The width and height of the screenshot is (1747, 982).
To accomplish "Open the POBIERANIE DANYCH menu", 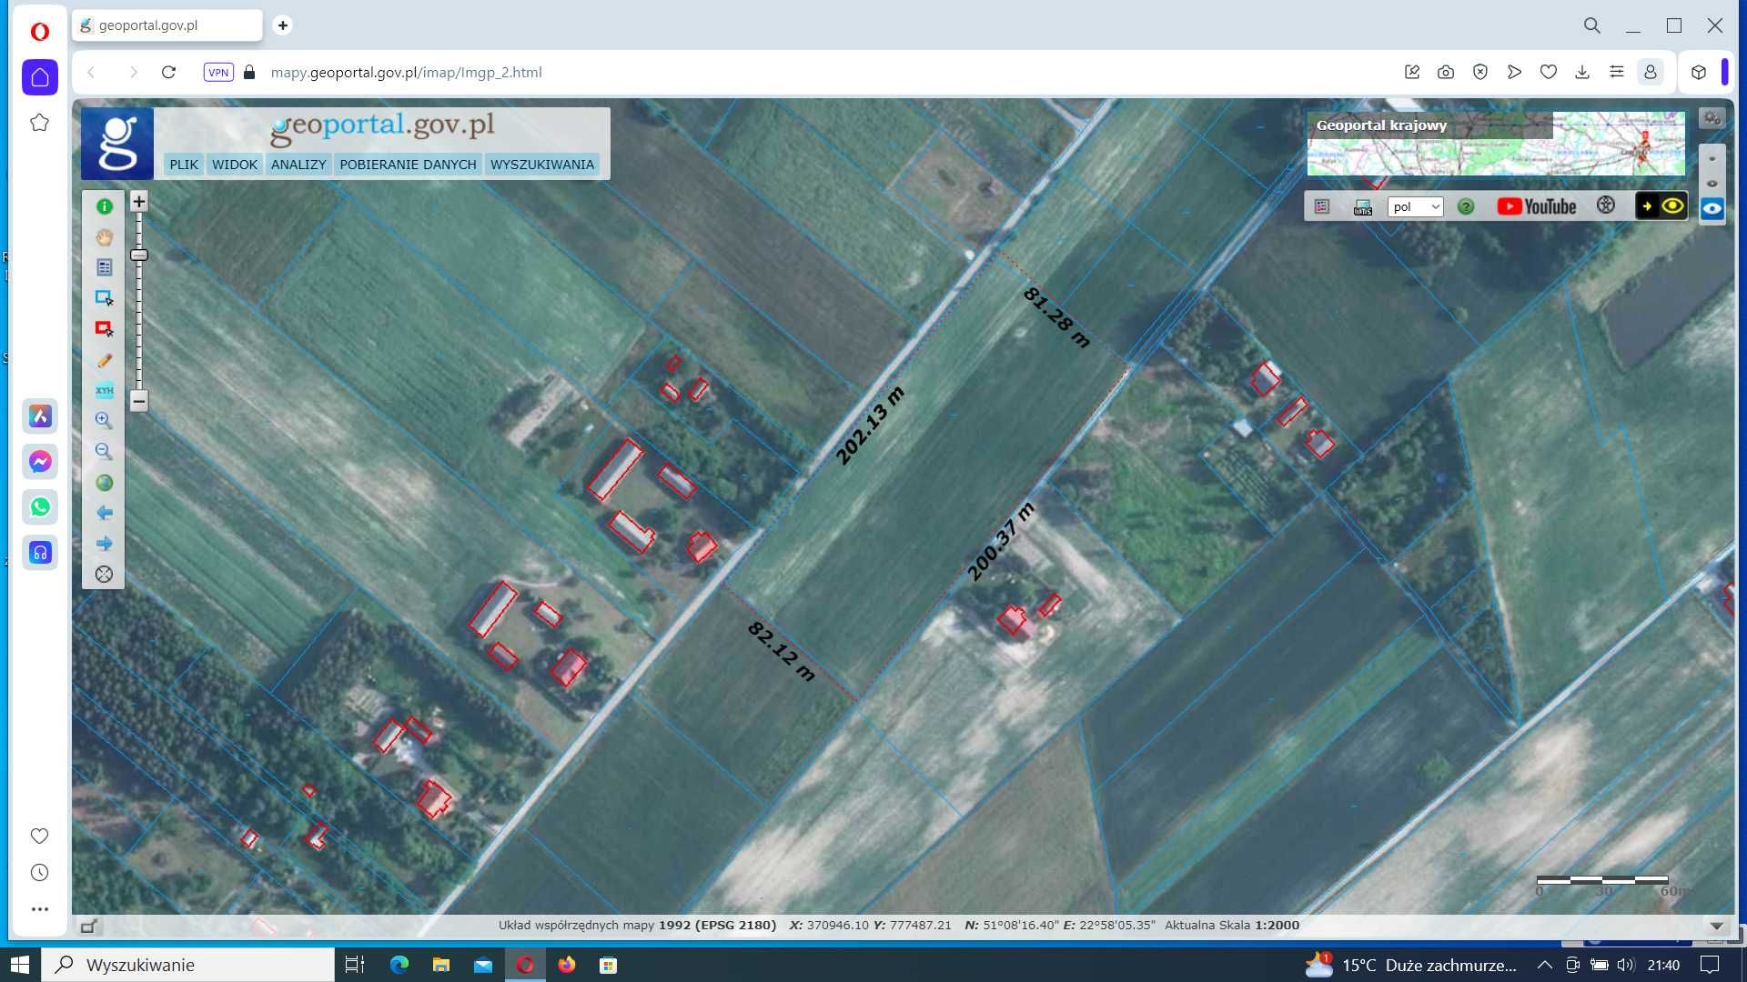I will coord(408,165).
